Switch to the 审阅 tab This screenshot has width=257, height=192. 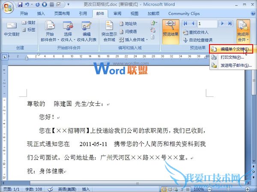tap(117, 13)
